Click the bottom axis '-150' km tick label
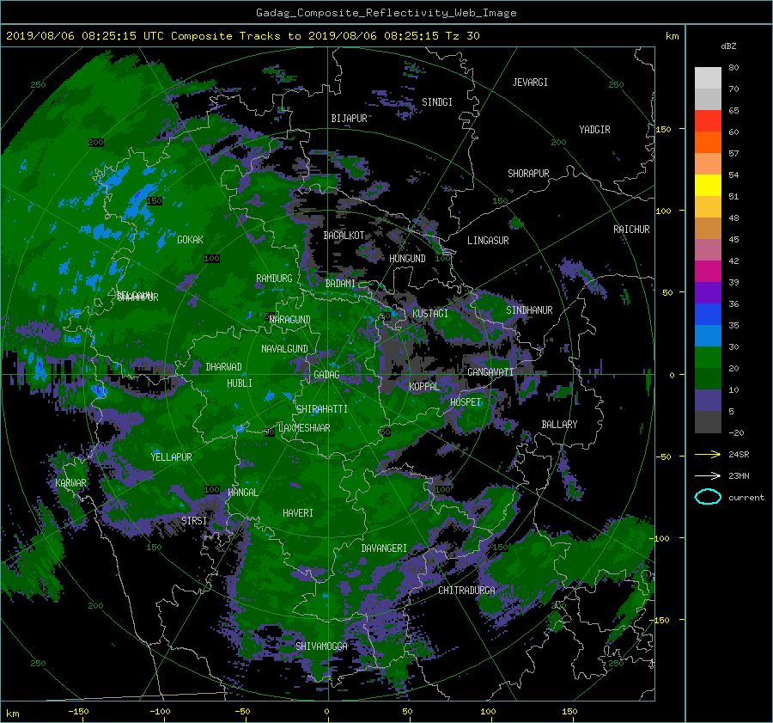Viewport: 773px width, 723px height. point(78,712)
